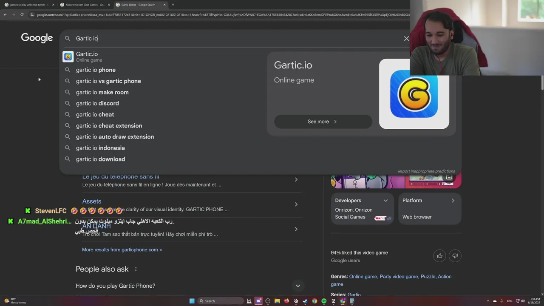Open the Assets result arrow
This screenshot has width=544, height=306.
point(296,204)
